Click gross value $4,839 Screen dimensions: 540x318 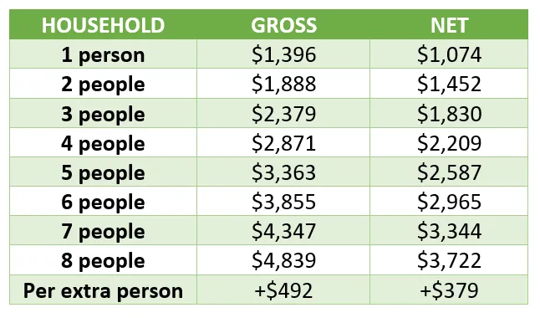283,260
